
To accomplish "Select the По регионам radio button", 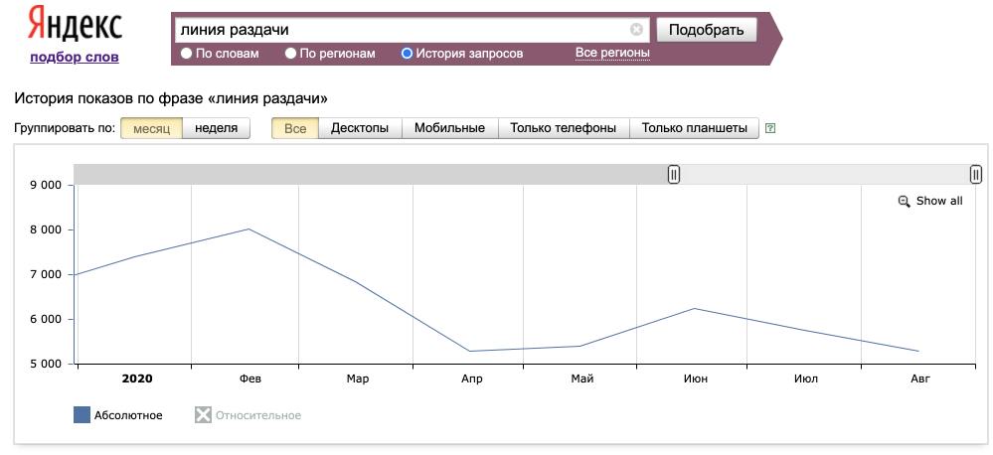I will (291, 54).
